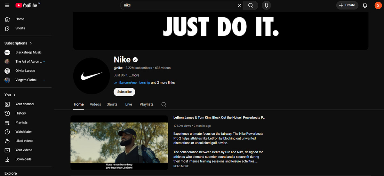Expand Subscriptions section arrow

tap(31, 43)
